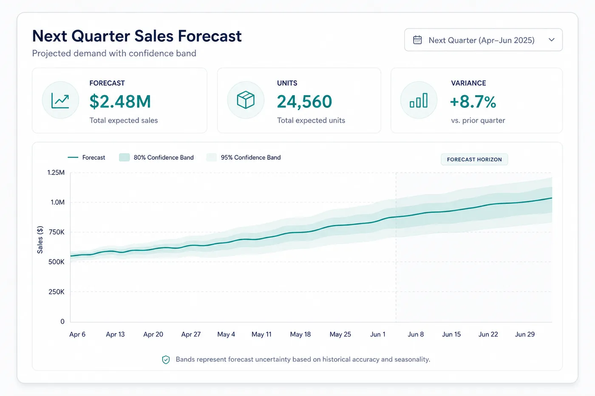Expand the date selector chevron arrow
595x396 pixels.
(552, 40)
